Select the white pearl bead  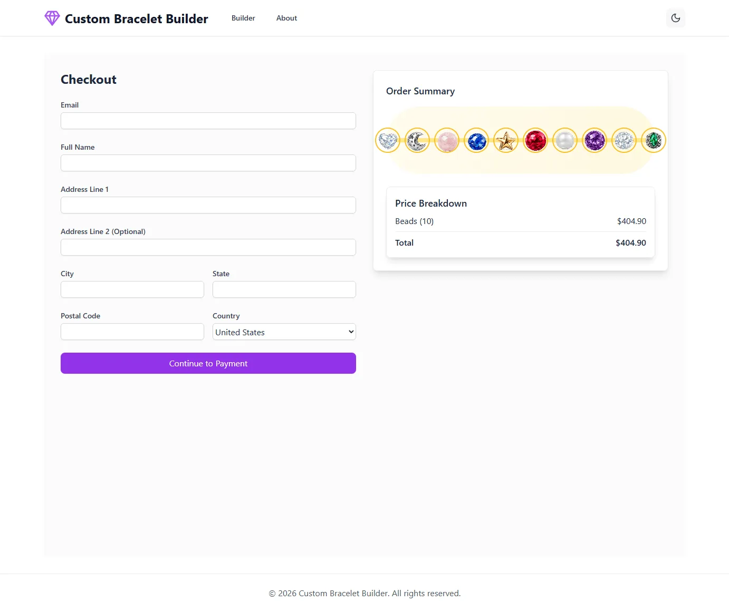[x=565, y=140]
